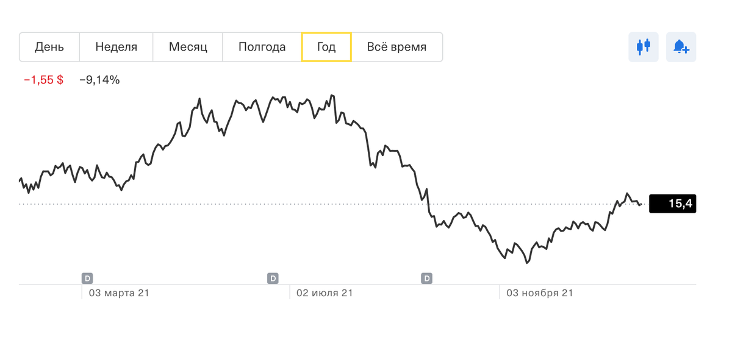
Task: Click the chart line's lowest point
Action: [527, 263]
